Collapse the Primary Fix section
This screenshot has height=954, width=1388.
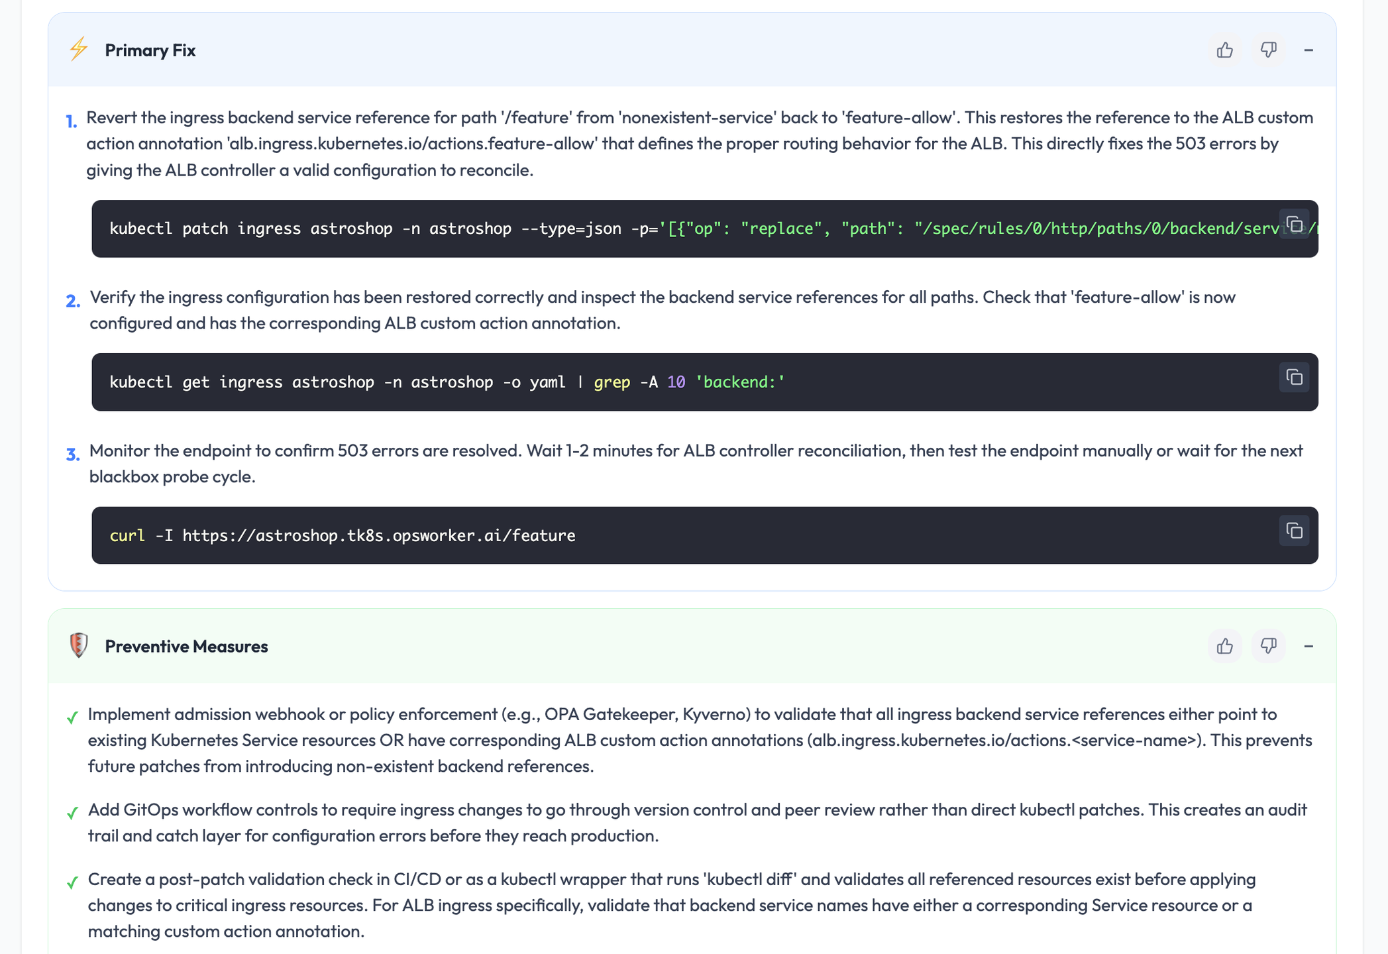pos(1308,50)
